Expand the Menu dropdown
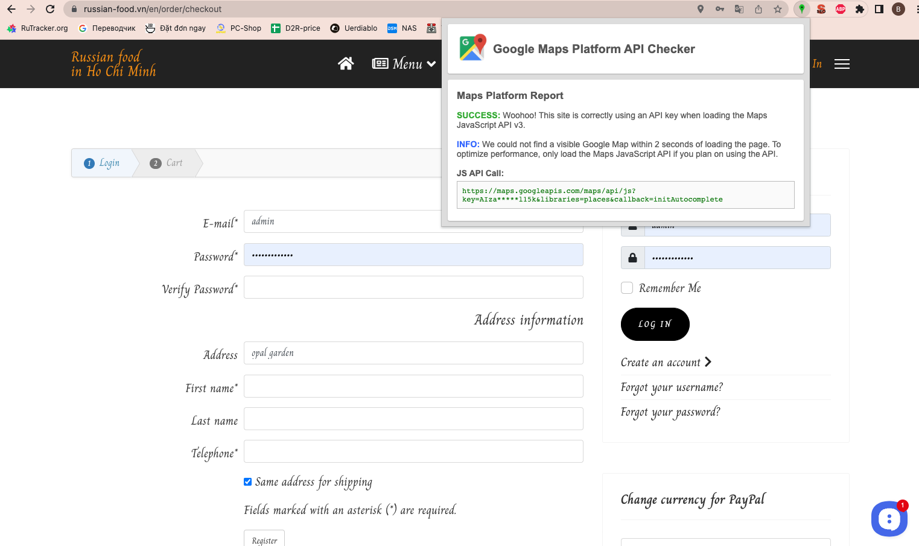The width and height of the screenshot is (919, 546). pos(404,64)
